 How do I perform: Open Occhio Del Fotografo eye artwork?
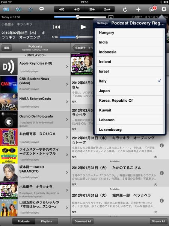[9, 119]
